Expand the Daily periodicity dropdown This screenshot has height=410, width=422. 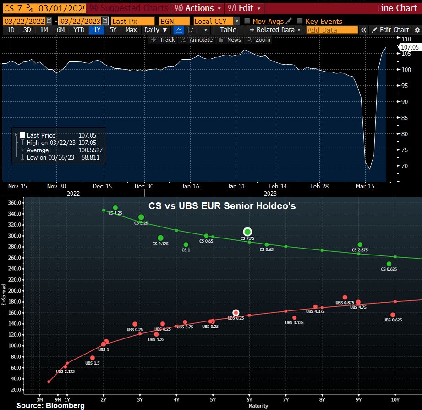[156, 30]
